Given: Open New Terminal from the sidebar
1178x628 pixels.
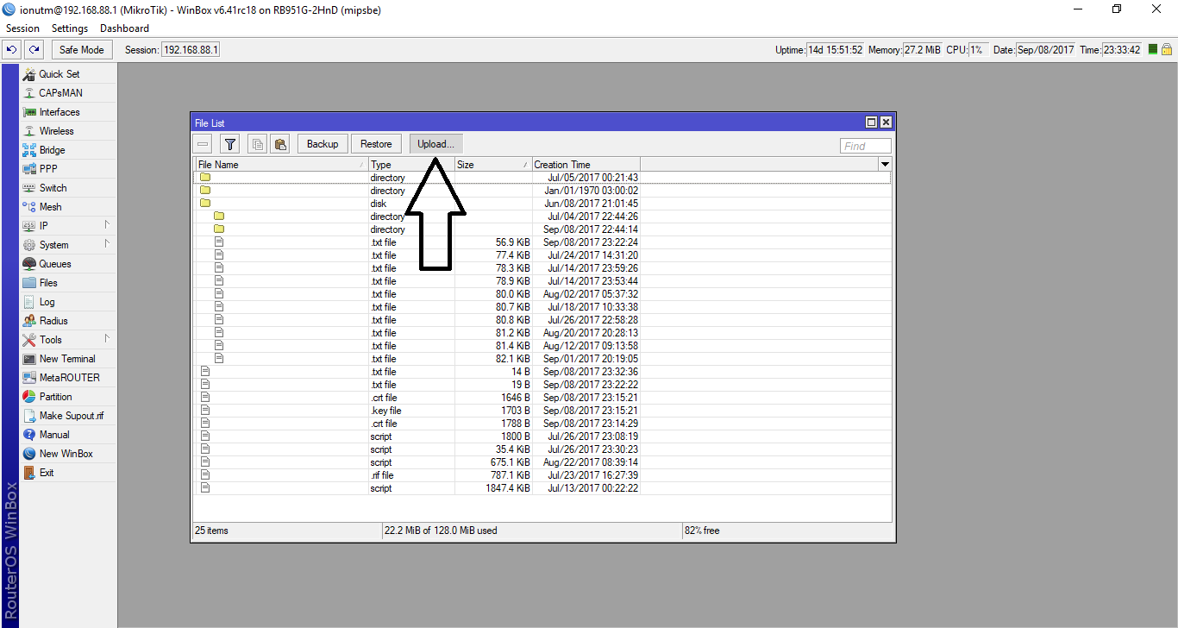Looking at the screenshot, I should tap(66, 359).
